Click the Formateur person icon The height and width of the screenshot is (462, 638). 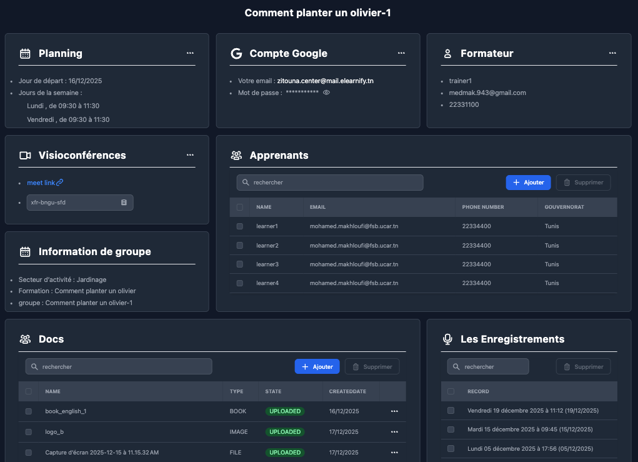[x=447, y=53]
